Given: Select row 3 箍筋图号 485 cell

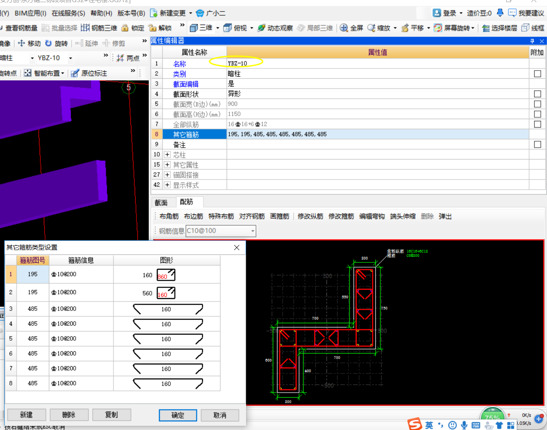Looking at the screenshot, I should 33,309.
